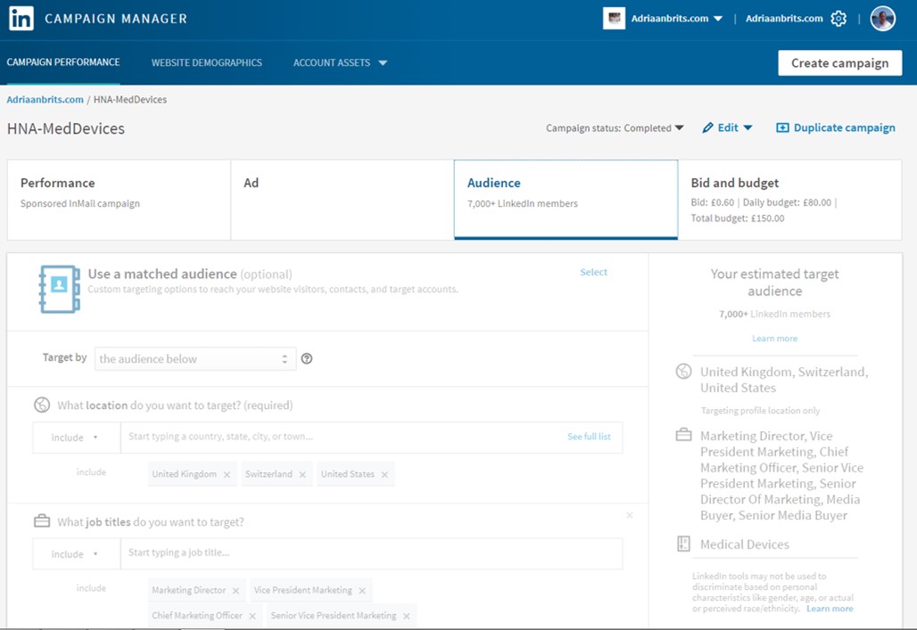Click the Medical Devices building icon
The height and width of the screenshot is (630, 917).
tap(683, 544)
